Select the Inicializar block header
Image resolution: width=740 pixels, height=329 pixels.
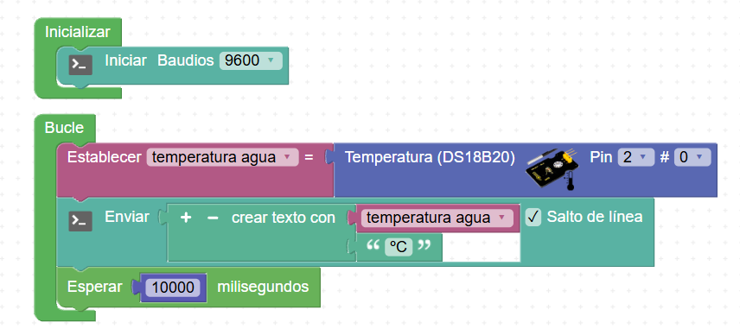[x=78, y=32]
